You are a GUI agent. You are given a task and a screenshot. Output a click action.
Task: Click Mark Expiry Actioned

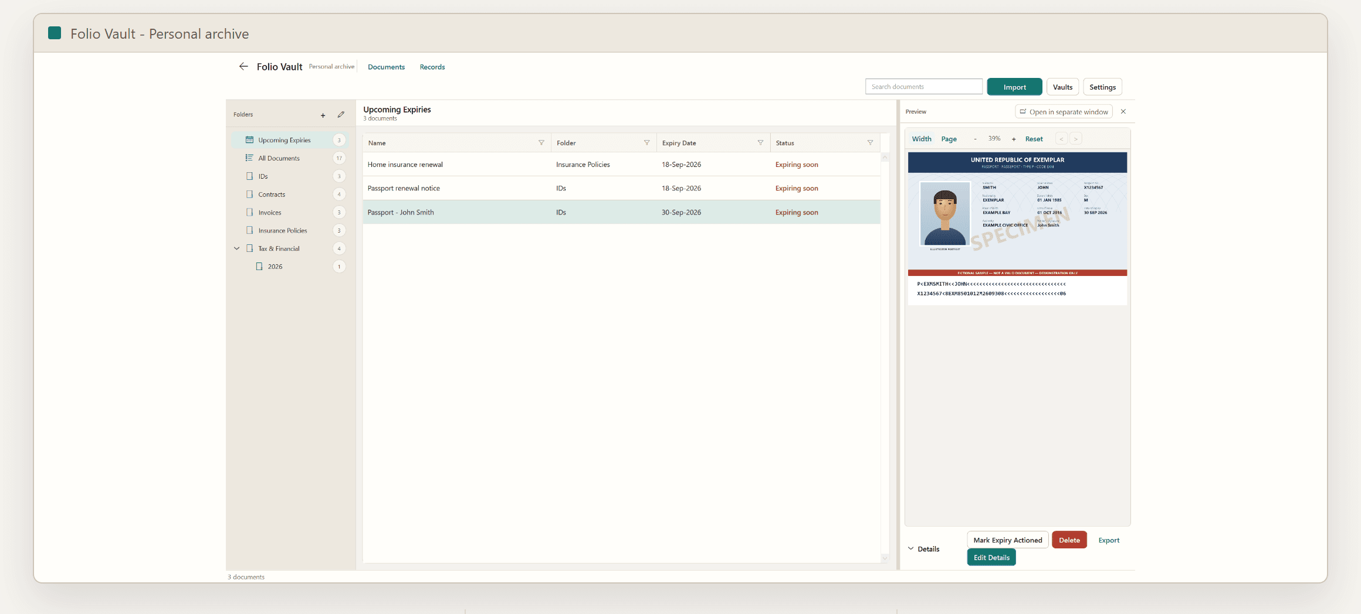1007,540
